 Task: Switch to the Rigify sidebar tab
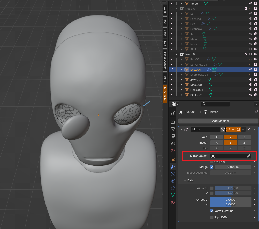pyautogui.click(x=165, y=78)
